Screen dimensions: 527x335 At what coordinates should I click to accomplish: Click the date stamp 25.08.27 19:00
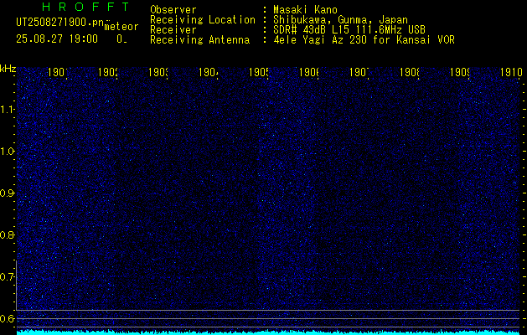point(57,39)
